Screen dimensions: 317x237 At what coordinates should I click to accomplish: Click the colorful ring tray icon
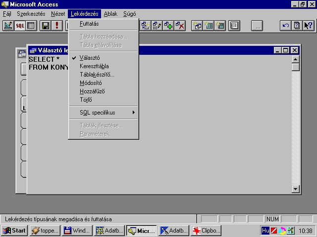tap(282, 231)
